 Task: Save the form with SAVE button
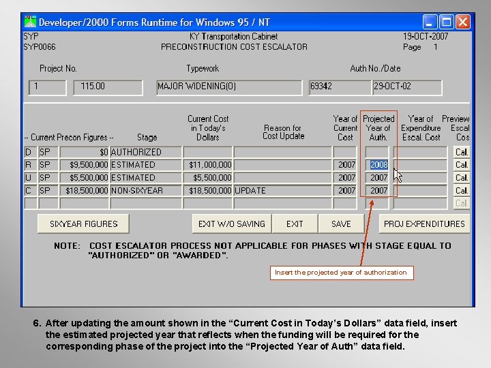tap(341, 224)
